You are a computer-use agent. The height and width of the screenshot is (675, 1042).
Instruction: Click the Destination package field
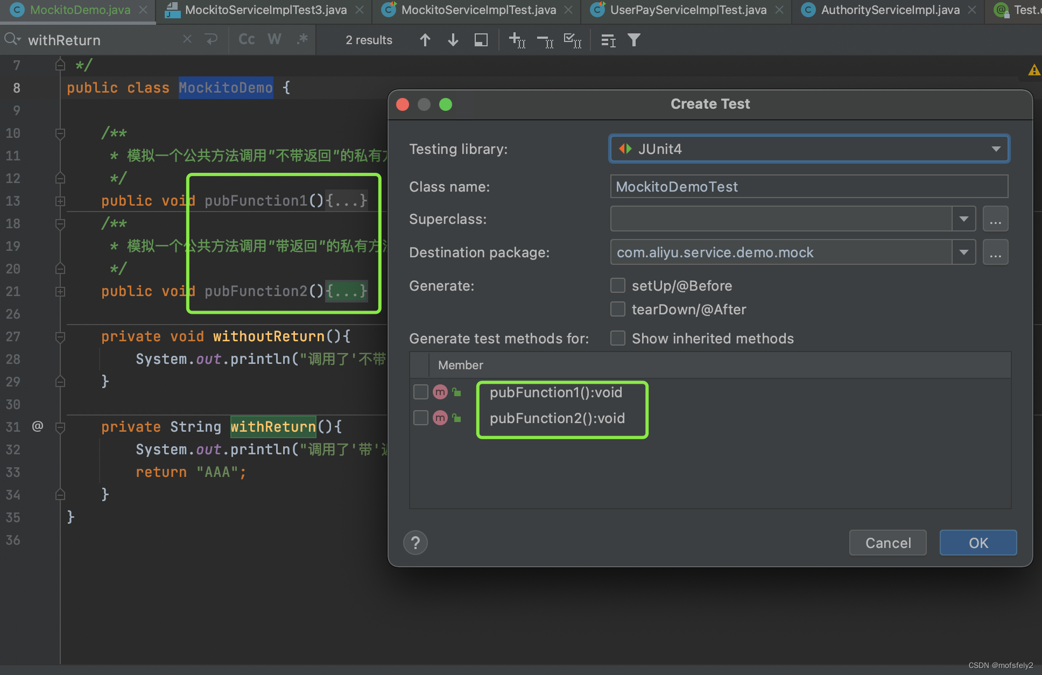[781, 252]
